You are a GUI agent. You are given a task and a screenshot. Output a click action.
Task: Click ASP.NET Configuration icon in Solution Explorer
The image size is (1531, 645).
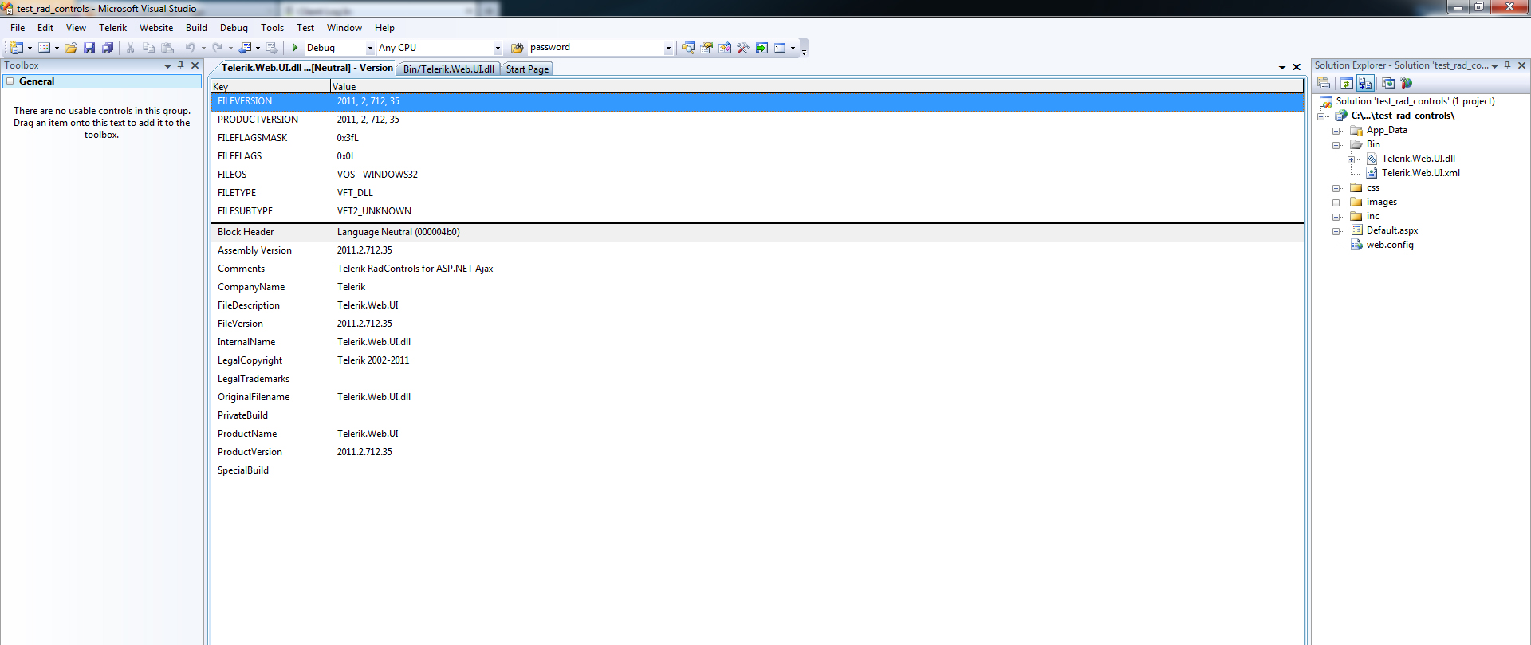[1407, 83]
